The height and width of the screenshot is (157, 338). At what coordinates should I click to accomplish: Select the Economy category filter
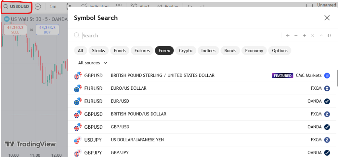[254, 50]
